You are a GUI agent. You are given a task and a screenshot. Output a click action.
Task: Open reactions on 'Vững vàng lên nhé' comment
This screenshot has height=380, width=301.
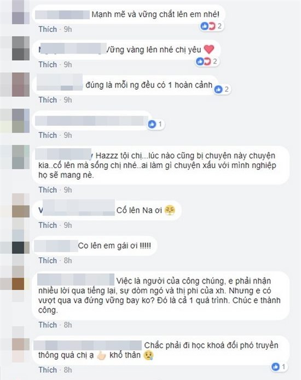pos(207,61)
